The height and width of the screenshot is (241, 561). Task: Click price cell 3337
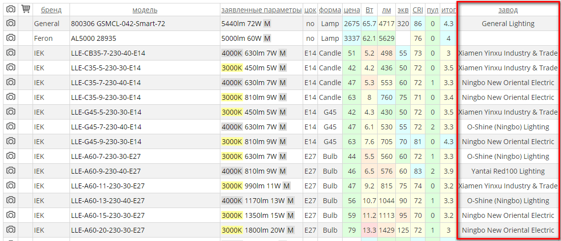point(351,38)
